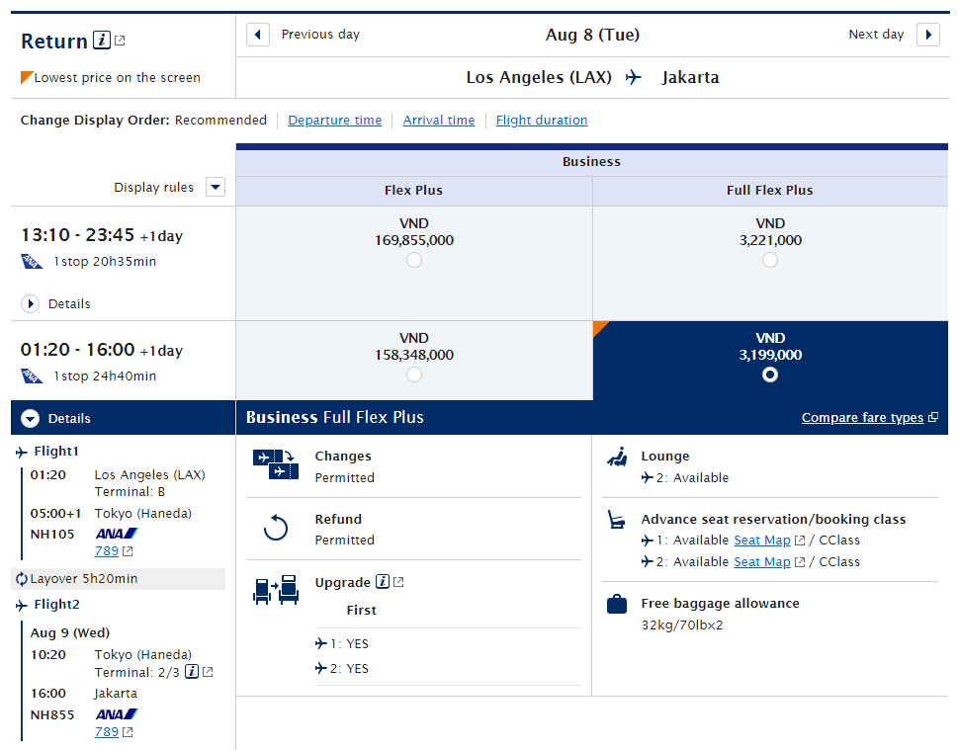Viewport: 958px width, 750px height.
Task: Select Flex Plus fare VND 169,855,000
Action: pyautogui.click(x=414, y=260)
